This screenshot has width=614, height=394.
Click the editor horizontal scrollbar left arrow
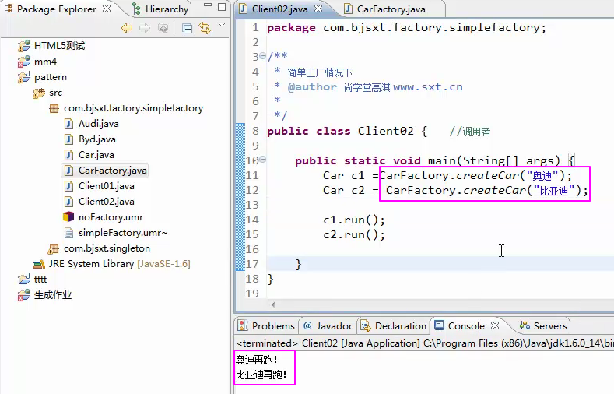pos(273,304)
